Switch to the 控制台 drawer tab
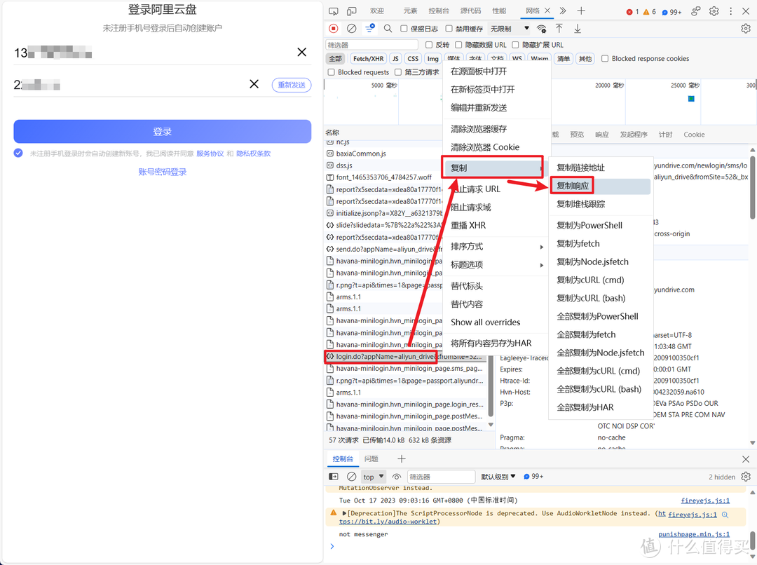This screenshot has width=757, height=565. (x=343, y=458)
